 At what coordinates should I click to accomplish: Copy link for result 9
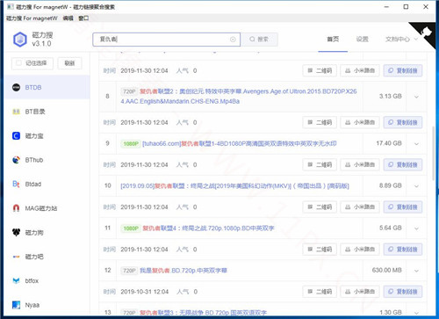[403, 164]
